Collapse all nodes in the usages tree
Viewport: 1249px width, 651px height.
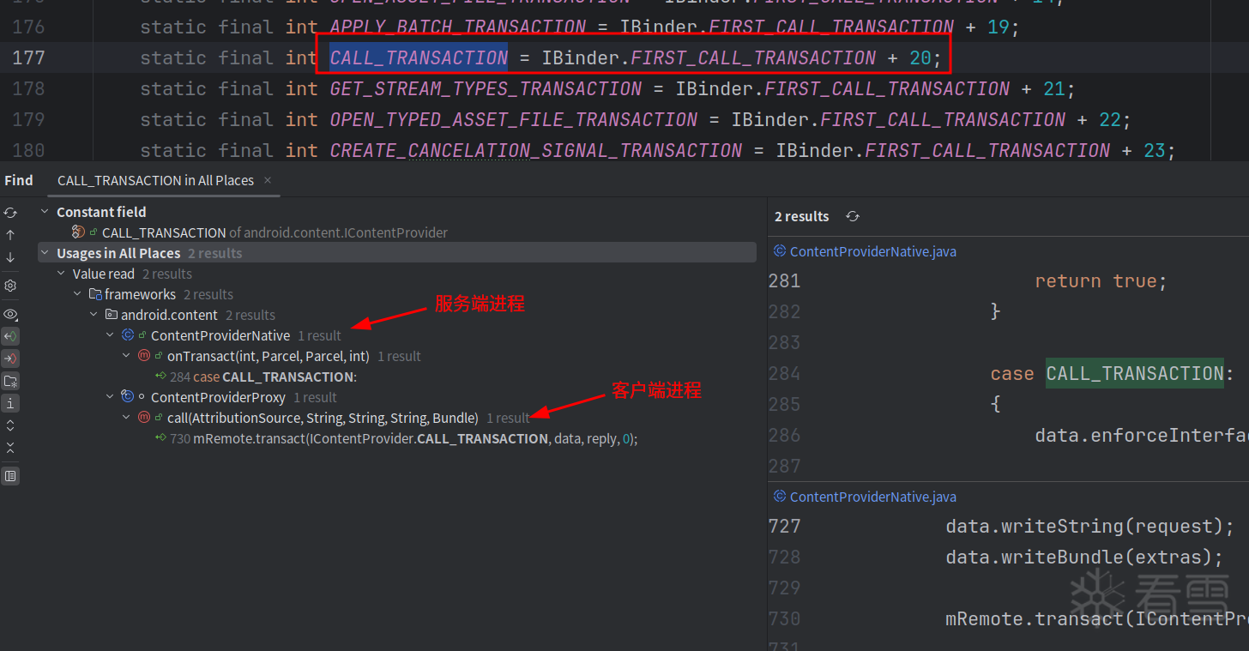pyautogui.click(x=10, y=447)
